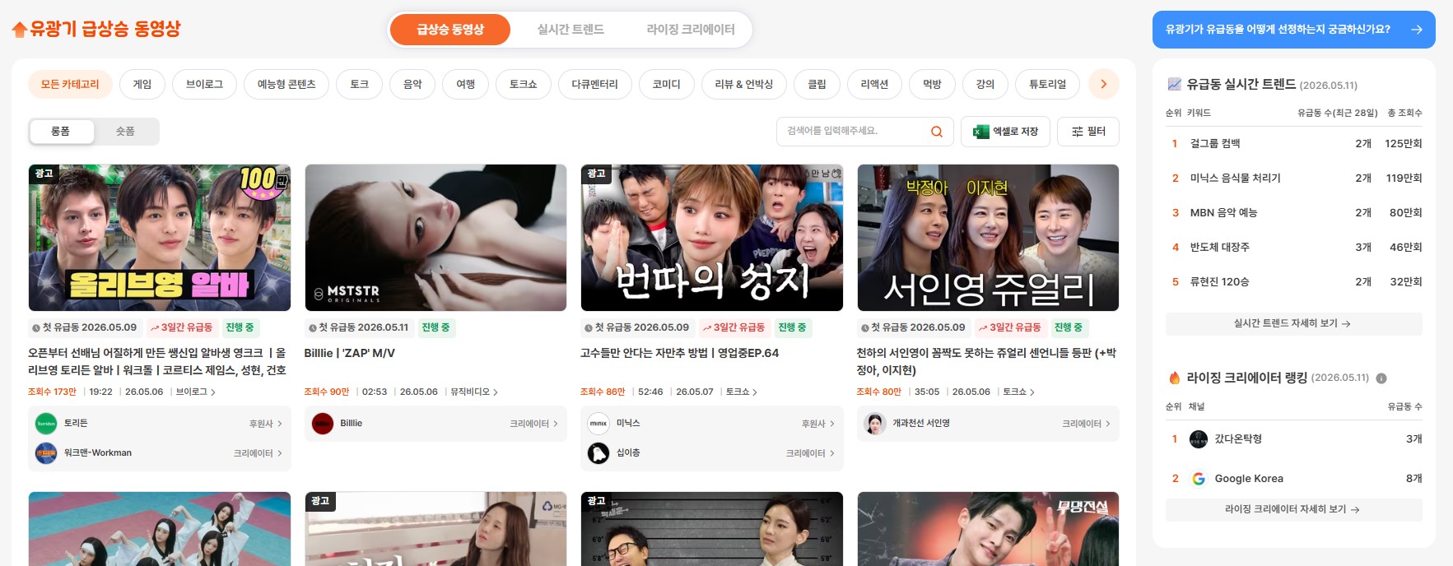Select the 브이로그 category chip

tap(204, 84)
